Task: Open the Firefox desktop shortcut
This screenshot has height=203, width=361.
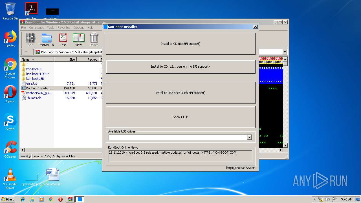Action: (10, 39)
